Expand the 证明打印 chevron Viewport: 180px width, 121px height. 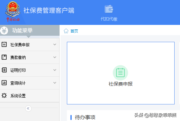(x=55, y=70)
